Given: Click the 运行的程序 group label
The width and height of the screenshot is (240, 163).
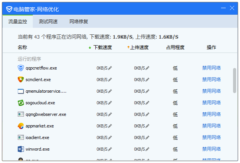Looking at the screenshot, I should pos(29,59).
